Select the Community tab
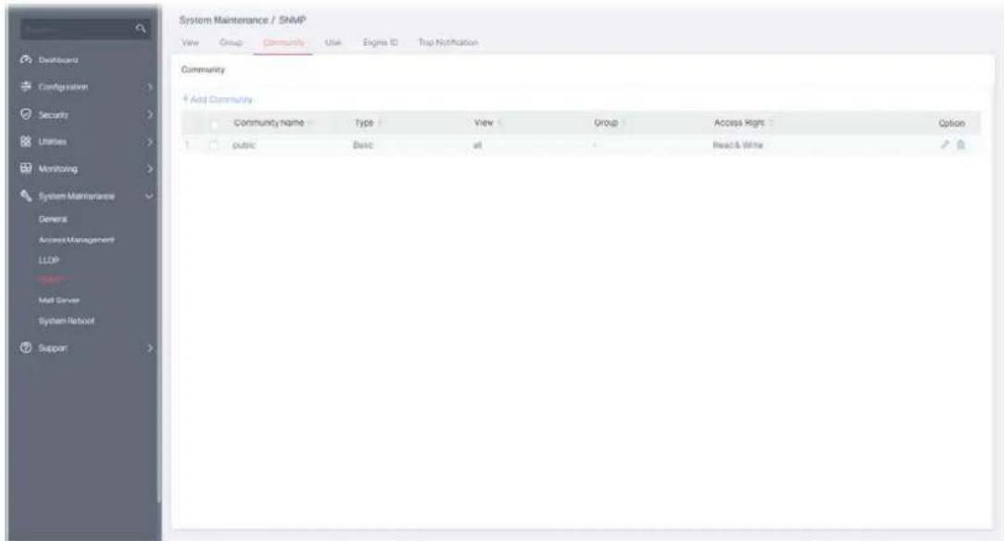The width and height of the screenshot is (1004, 541). click(283, 43)
